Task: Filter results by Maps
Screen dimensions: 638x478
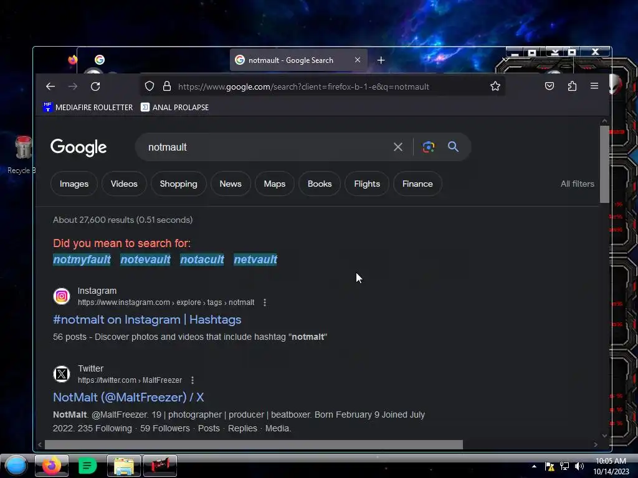Action: [275, 184]
